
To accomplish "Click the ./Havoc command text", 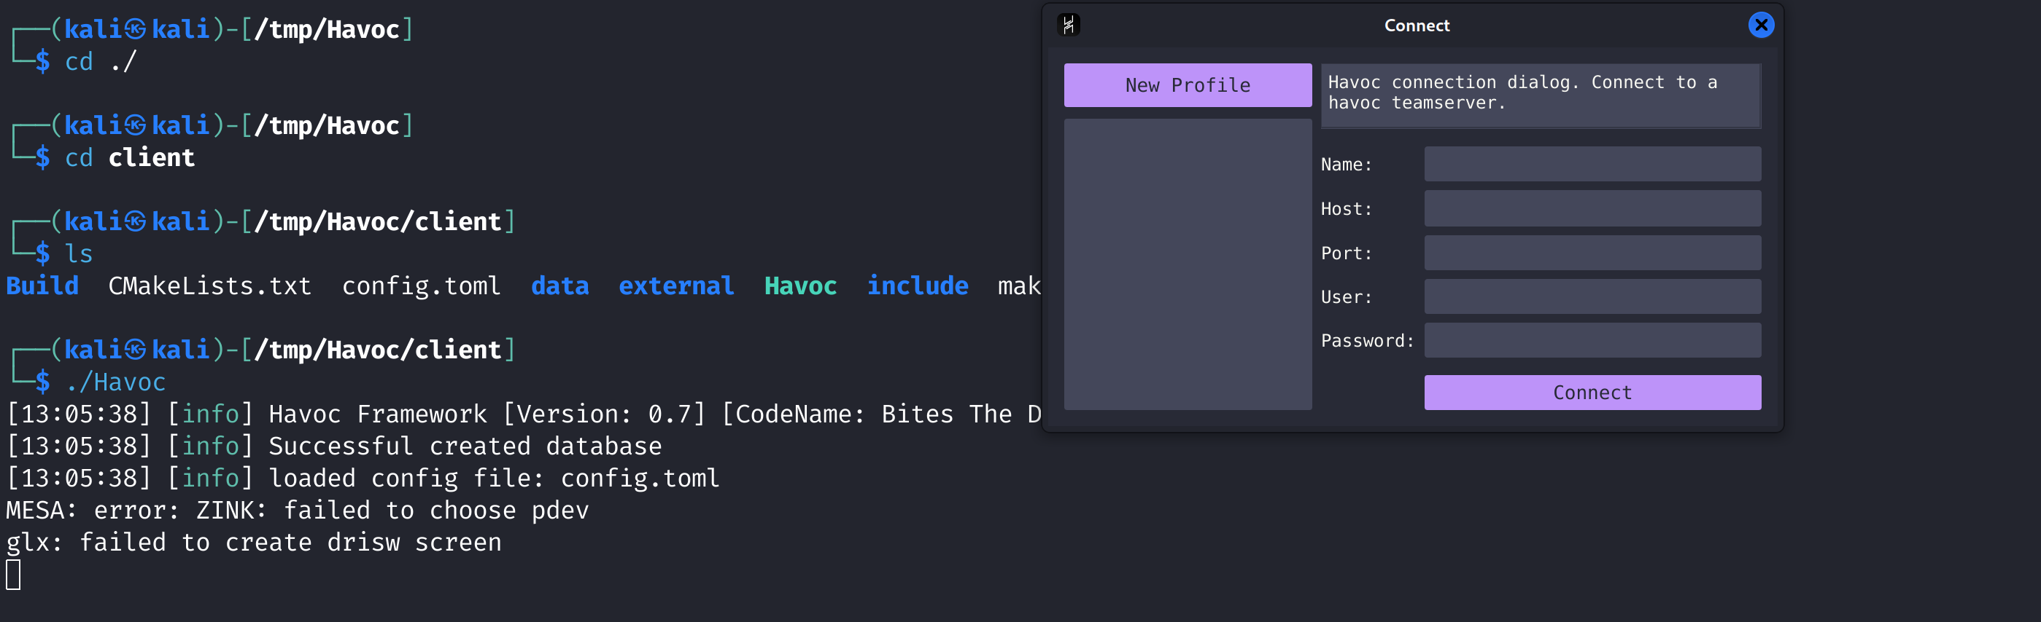I will pos(115,382).
